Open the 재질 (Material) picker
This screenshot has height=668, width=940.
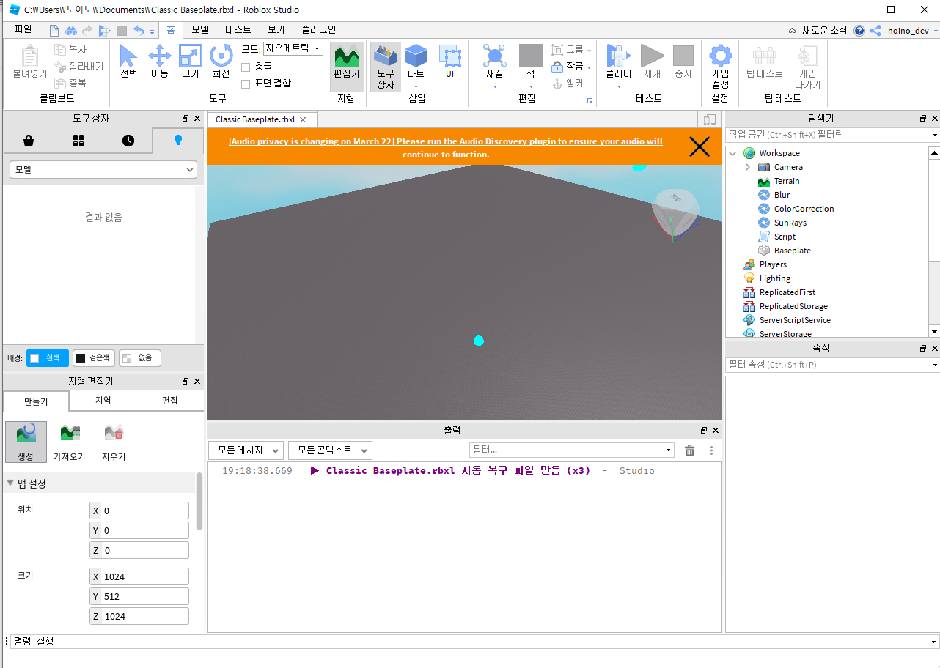pos(495,62)
